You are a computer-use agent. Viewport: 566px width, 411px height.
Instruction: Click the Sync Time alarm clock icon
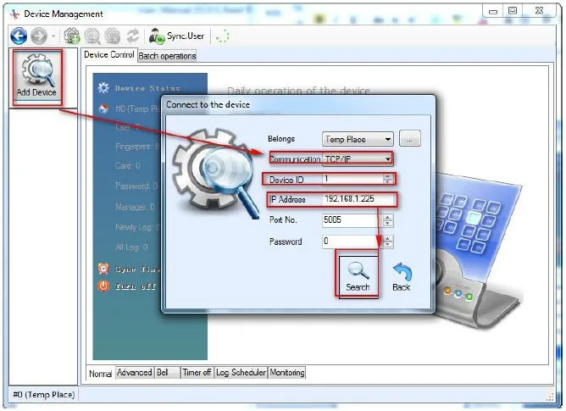click(x=103, y=269)
